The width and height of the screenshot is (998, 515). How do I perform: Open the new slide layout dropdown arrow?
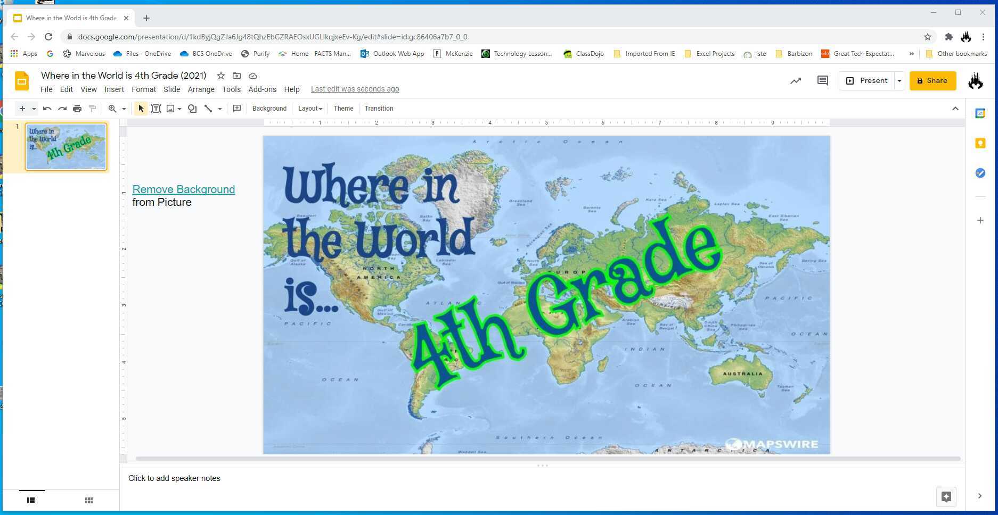(x=34, y=109)
